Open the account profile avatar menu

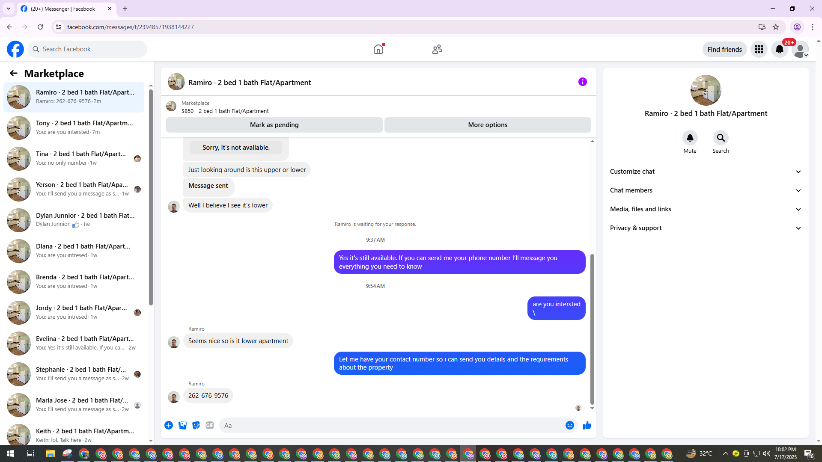tap(800, 49)
